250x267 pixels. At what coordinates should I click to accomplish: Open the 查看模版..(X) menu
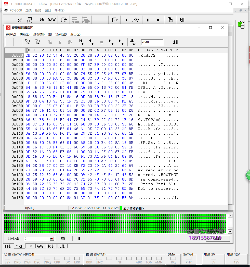(x=42, y=34)
